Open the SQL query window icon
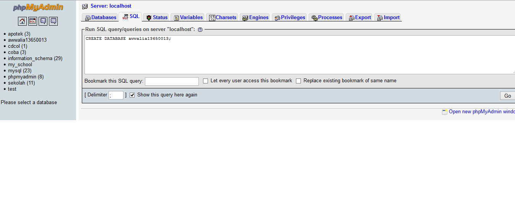Viewport: 515px width, 212px height. pos(32,21)
